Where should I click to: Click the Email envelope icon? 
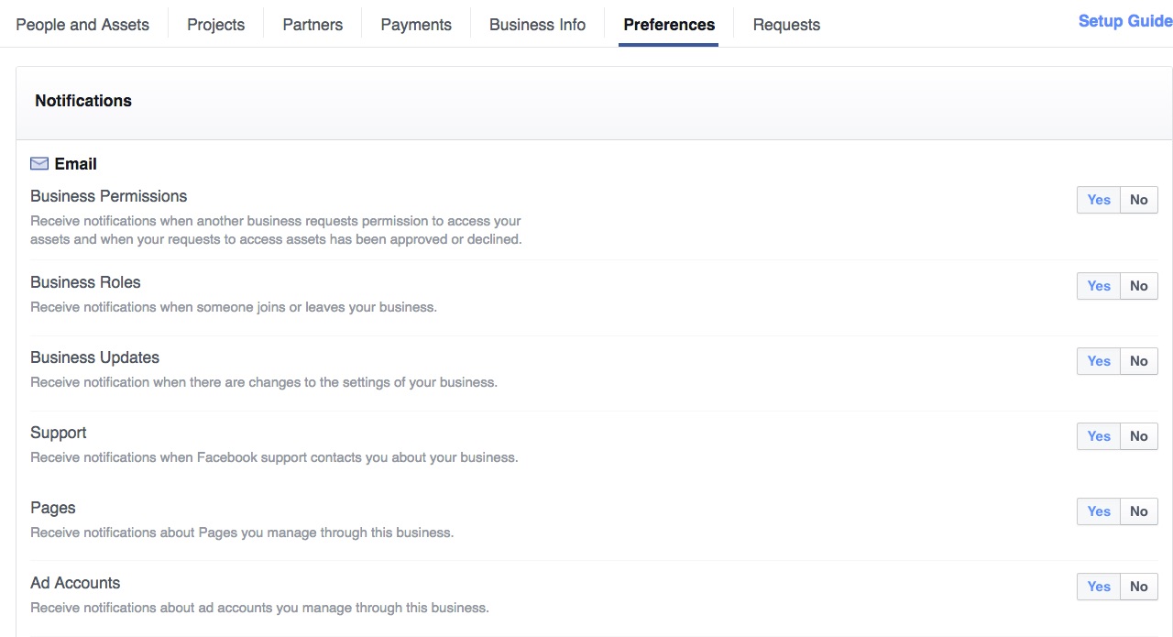pos(38,163)
